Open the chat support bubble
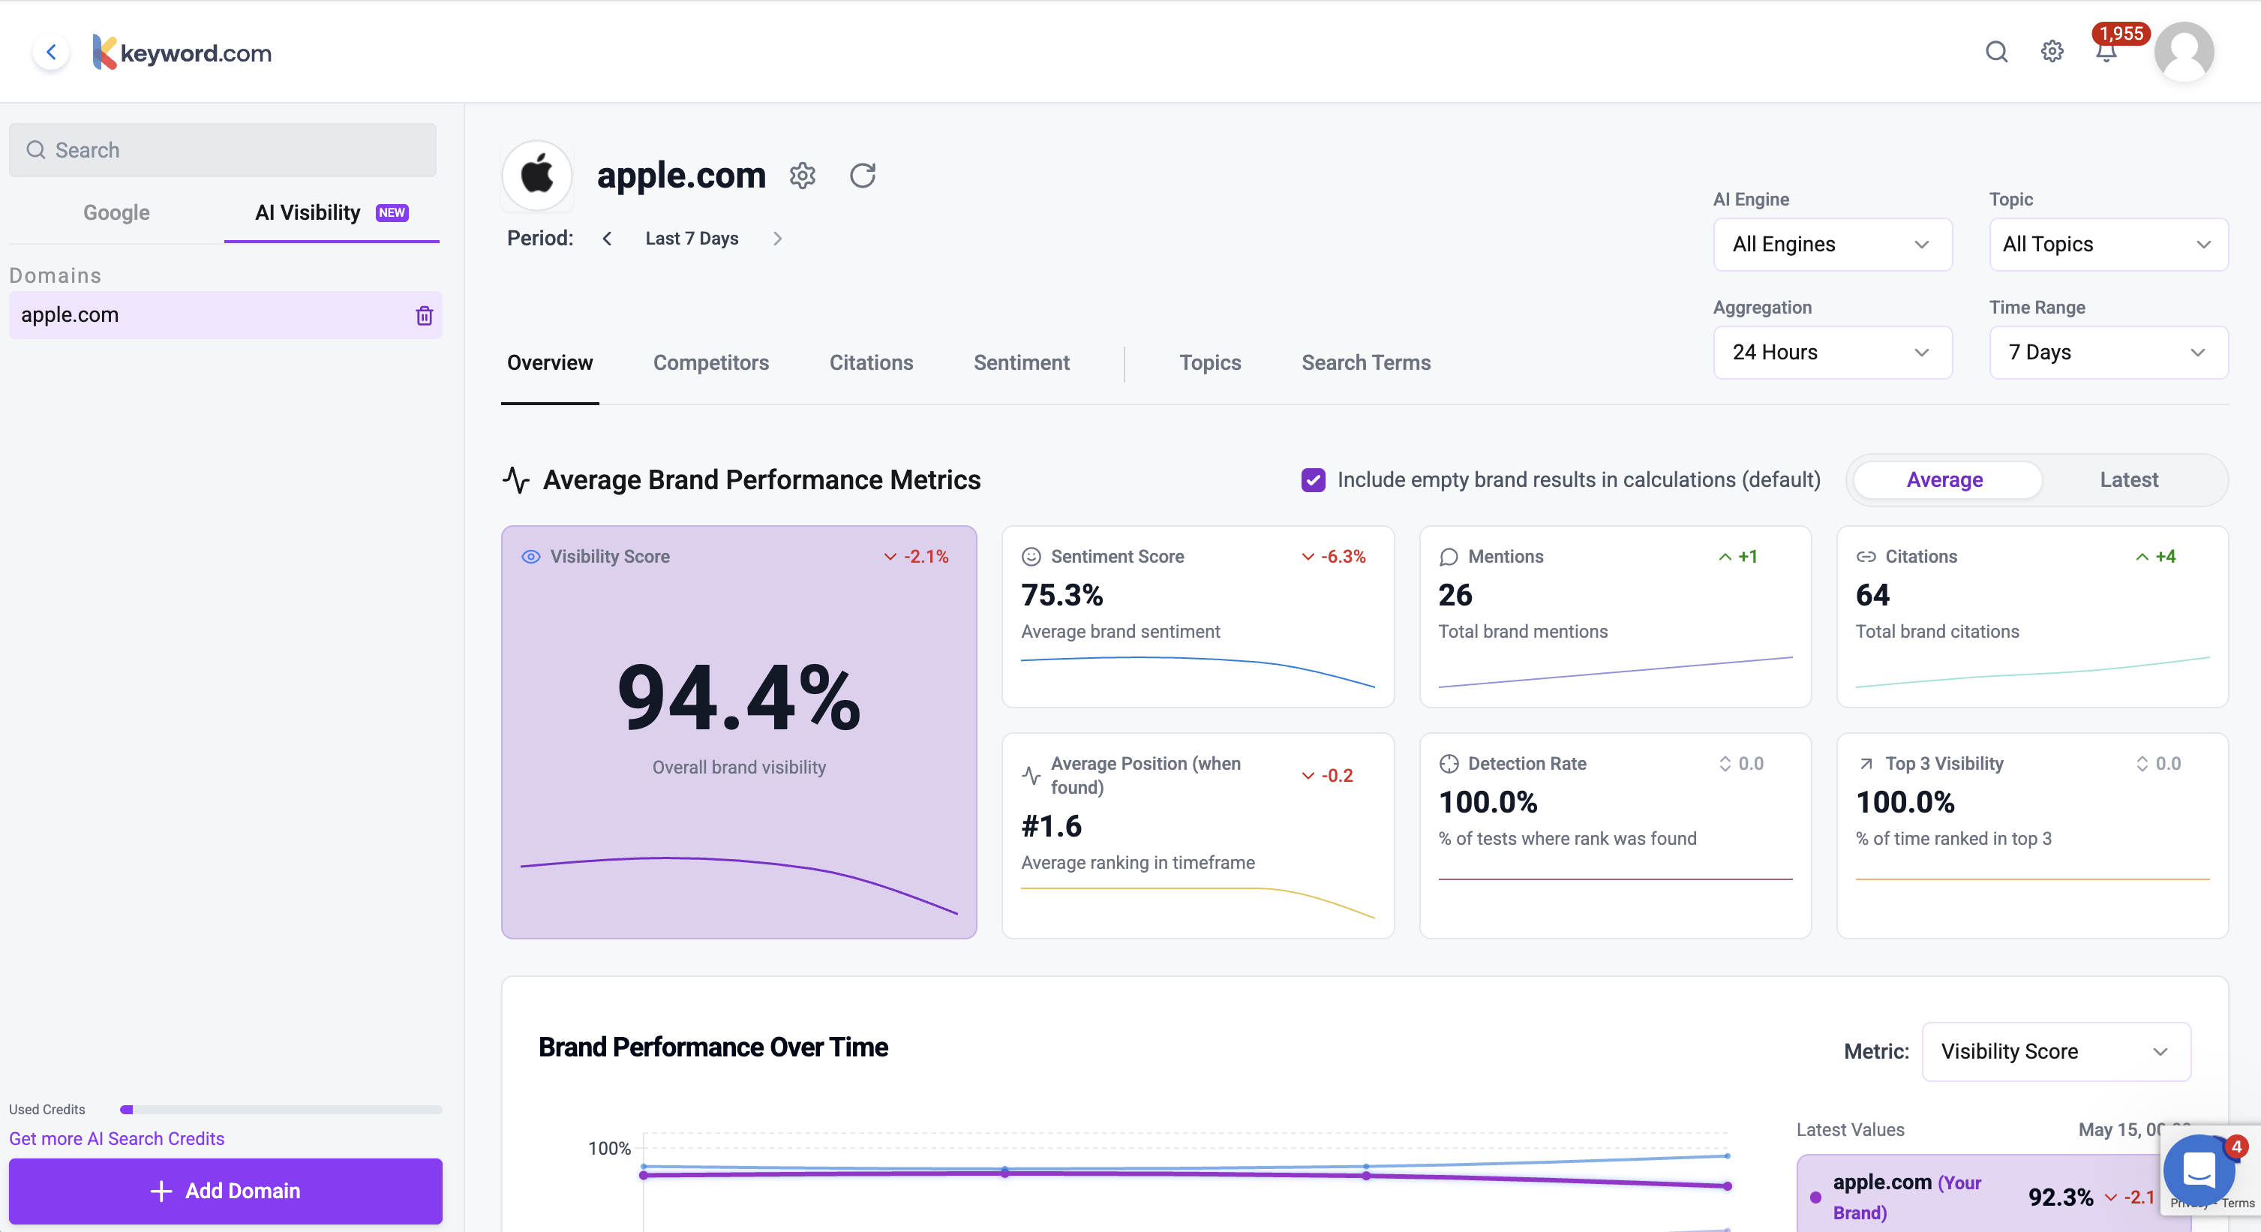 pyautogui.click(x=2198, y=1170)
